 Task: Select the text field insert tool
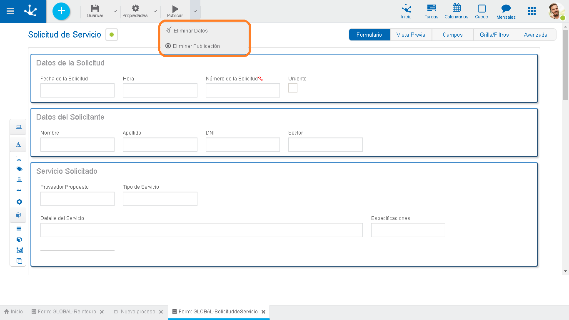(x=19, y=158)
